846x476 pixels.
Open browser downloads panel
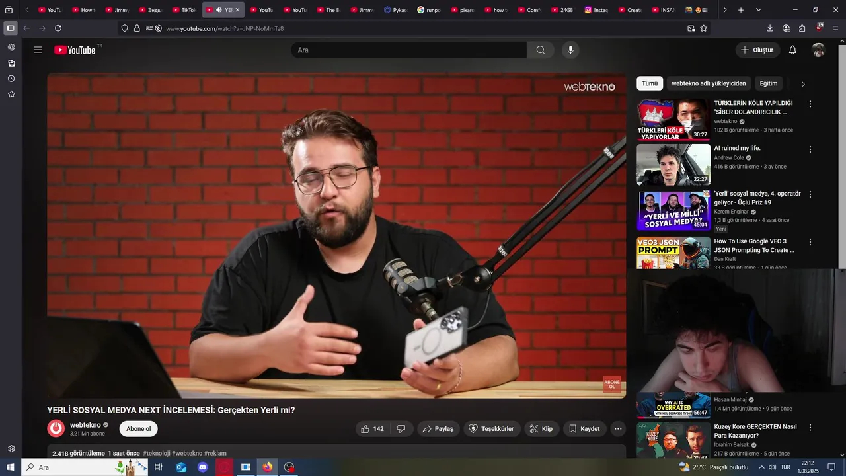770,28
